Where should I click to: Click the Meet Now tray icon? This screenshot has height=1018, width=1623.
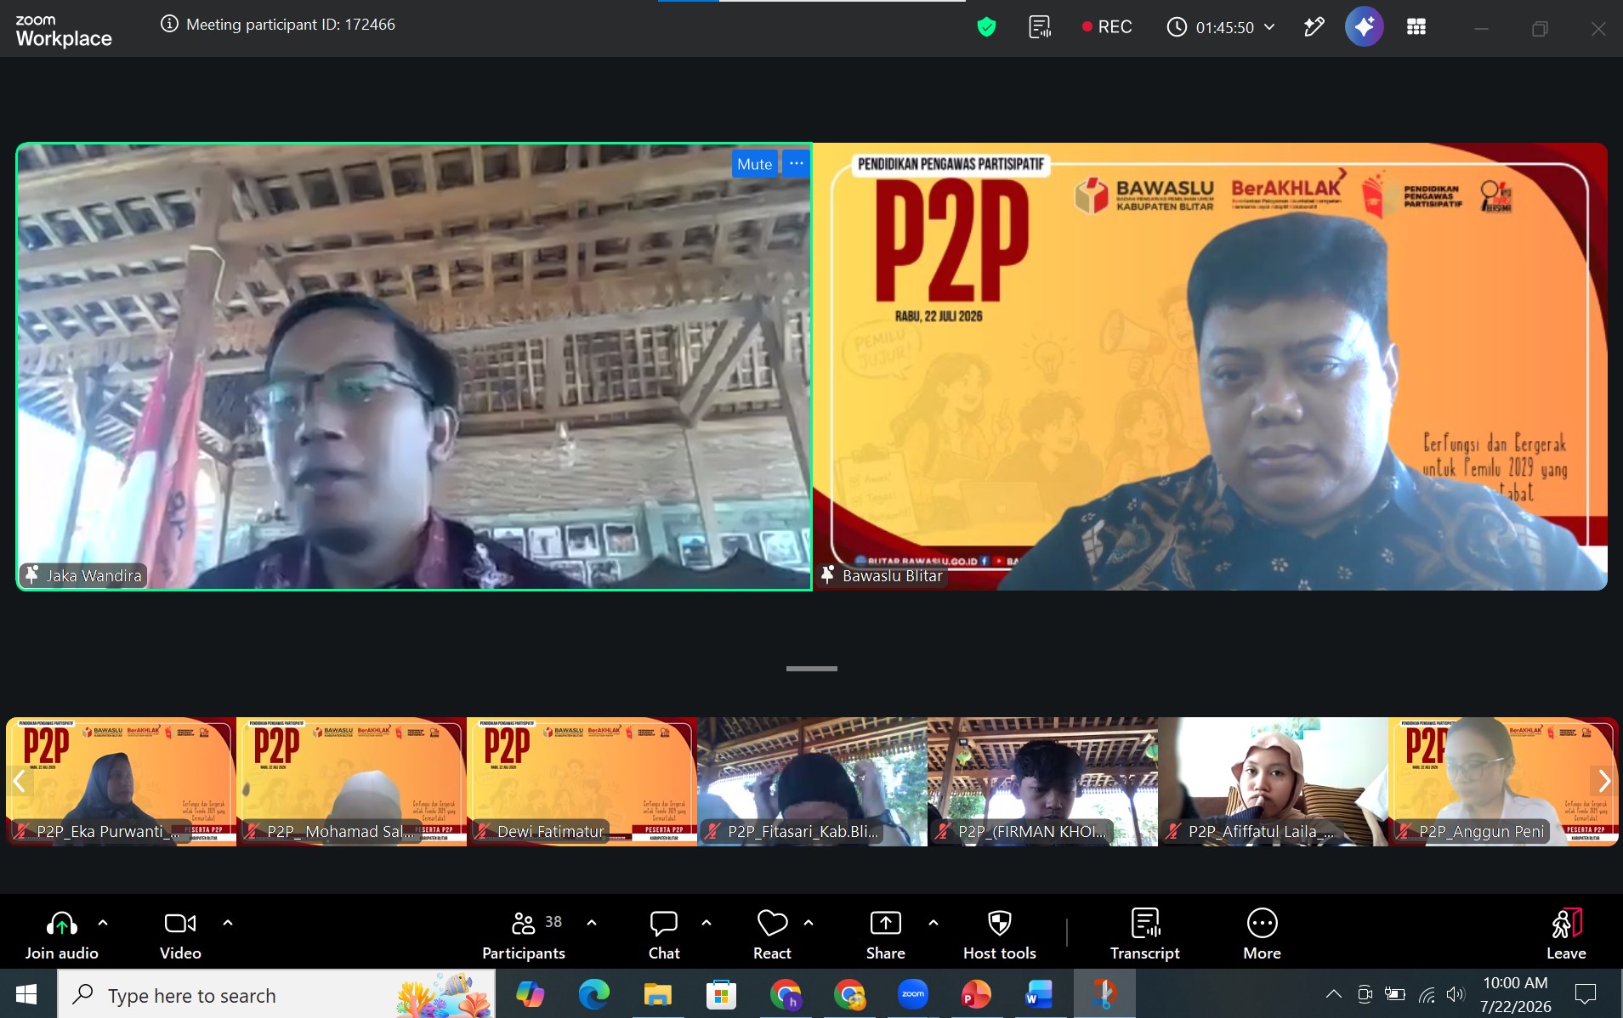point(1365,994)
